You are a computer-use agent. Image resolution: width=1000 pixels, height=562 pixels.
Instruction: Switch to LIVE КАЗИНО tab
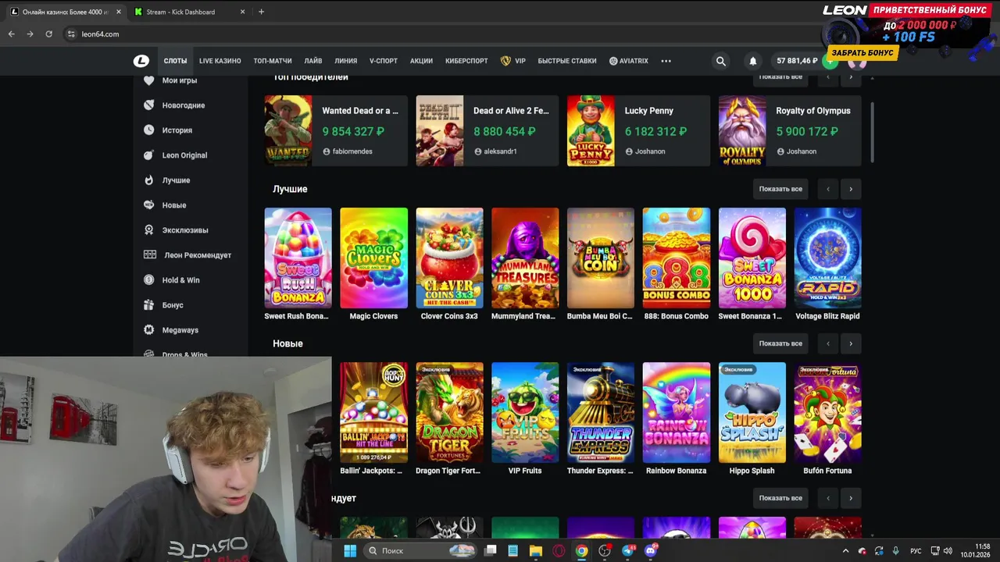(220, 61)
